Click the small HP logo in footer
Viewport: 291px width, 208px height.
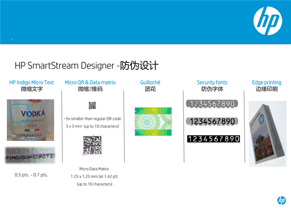(281, 200)
